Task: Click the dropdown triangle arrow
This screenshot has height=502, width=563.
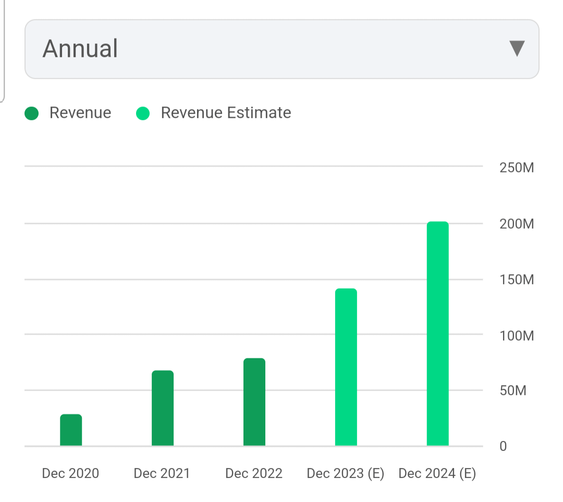Action: coord(517,48)
